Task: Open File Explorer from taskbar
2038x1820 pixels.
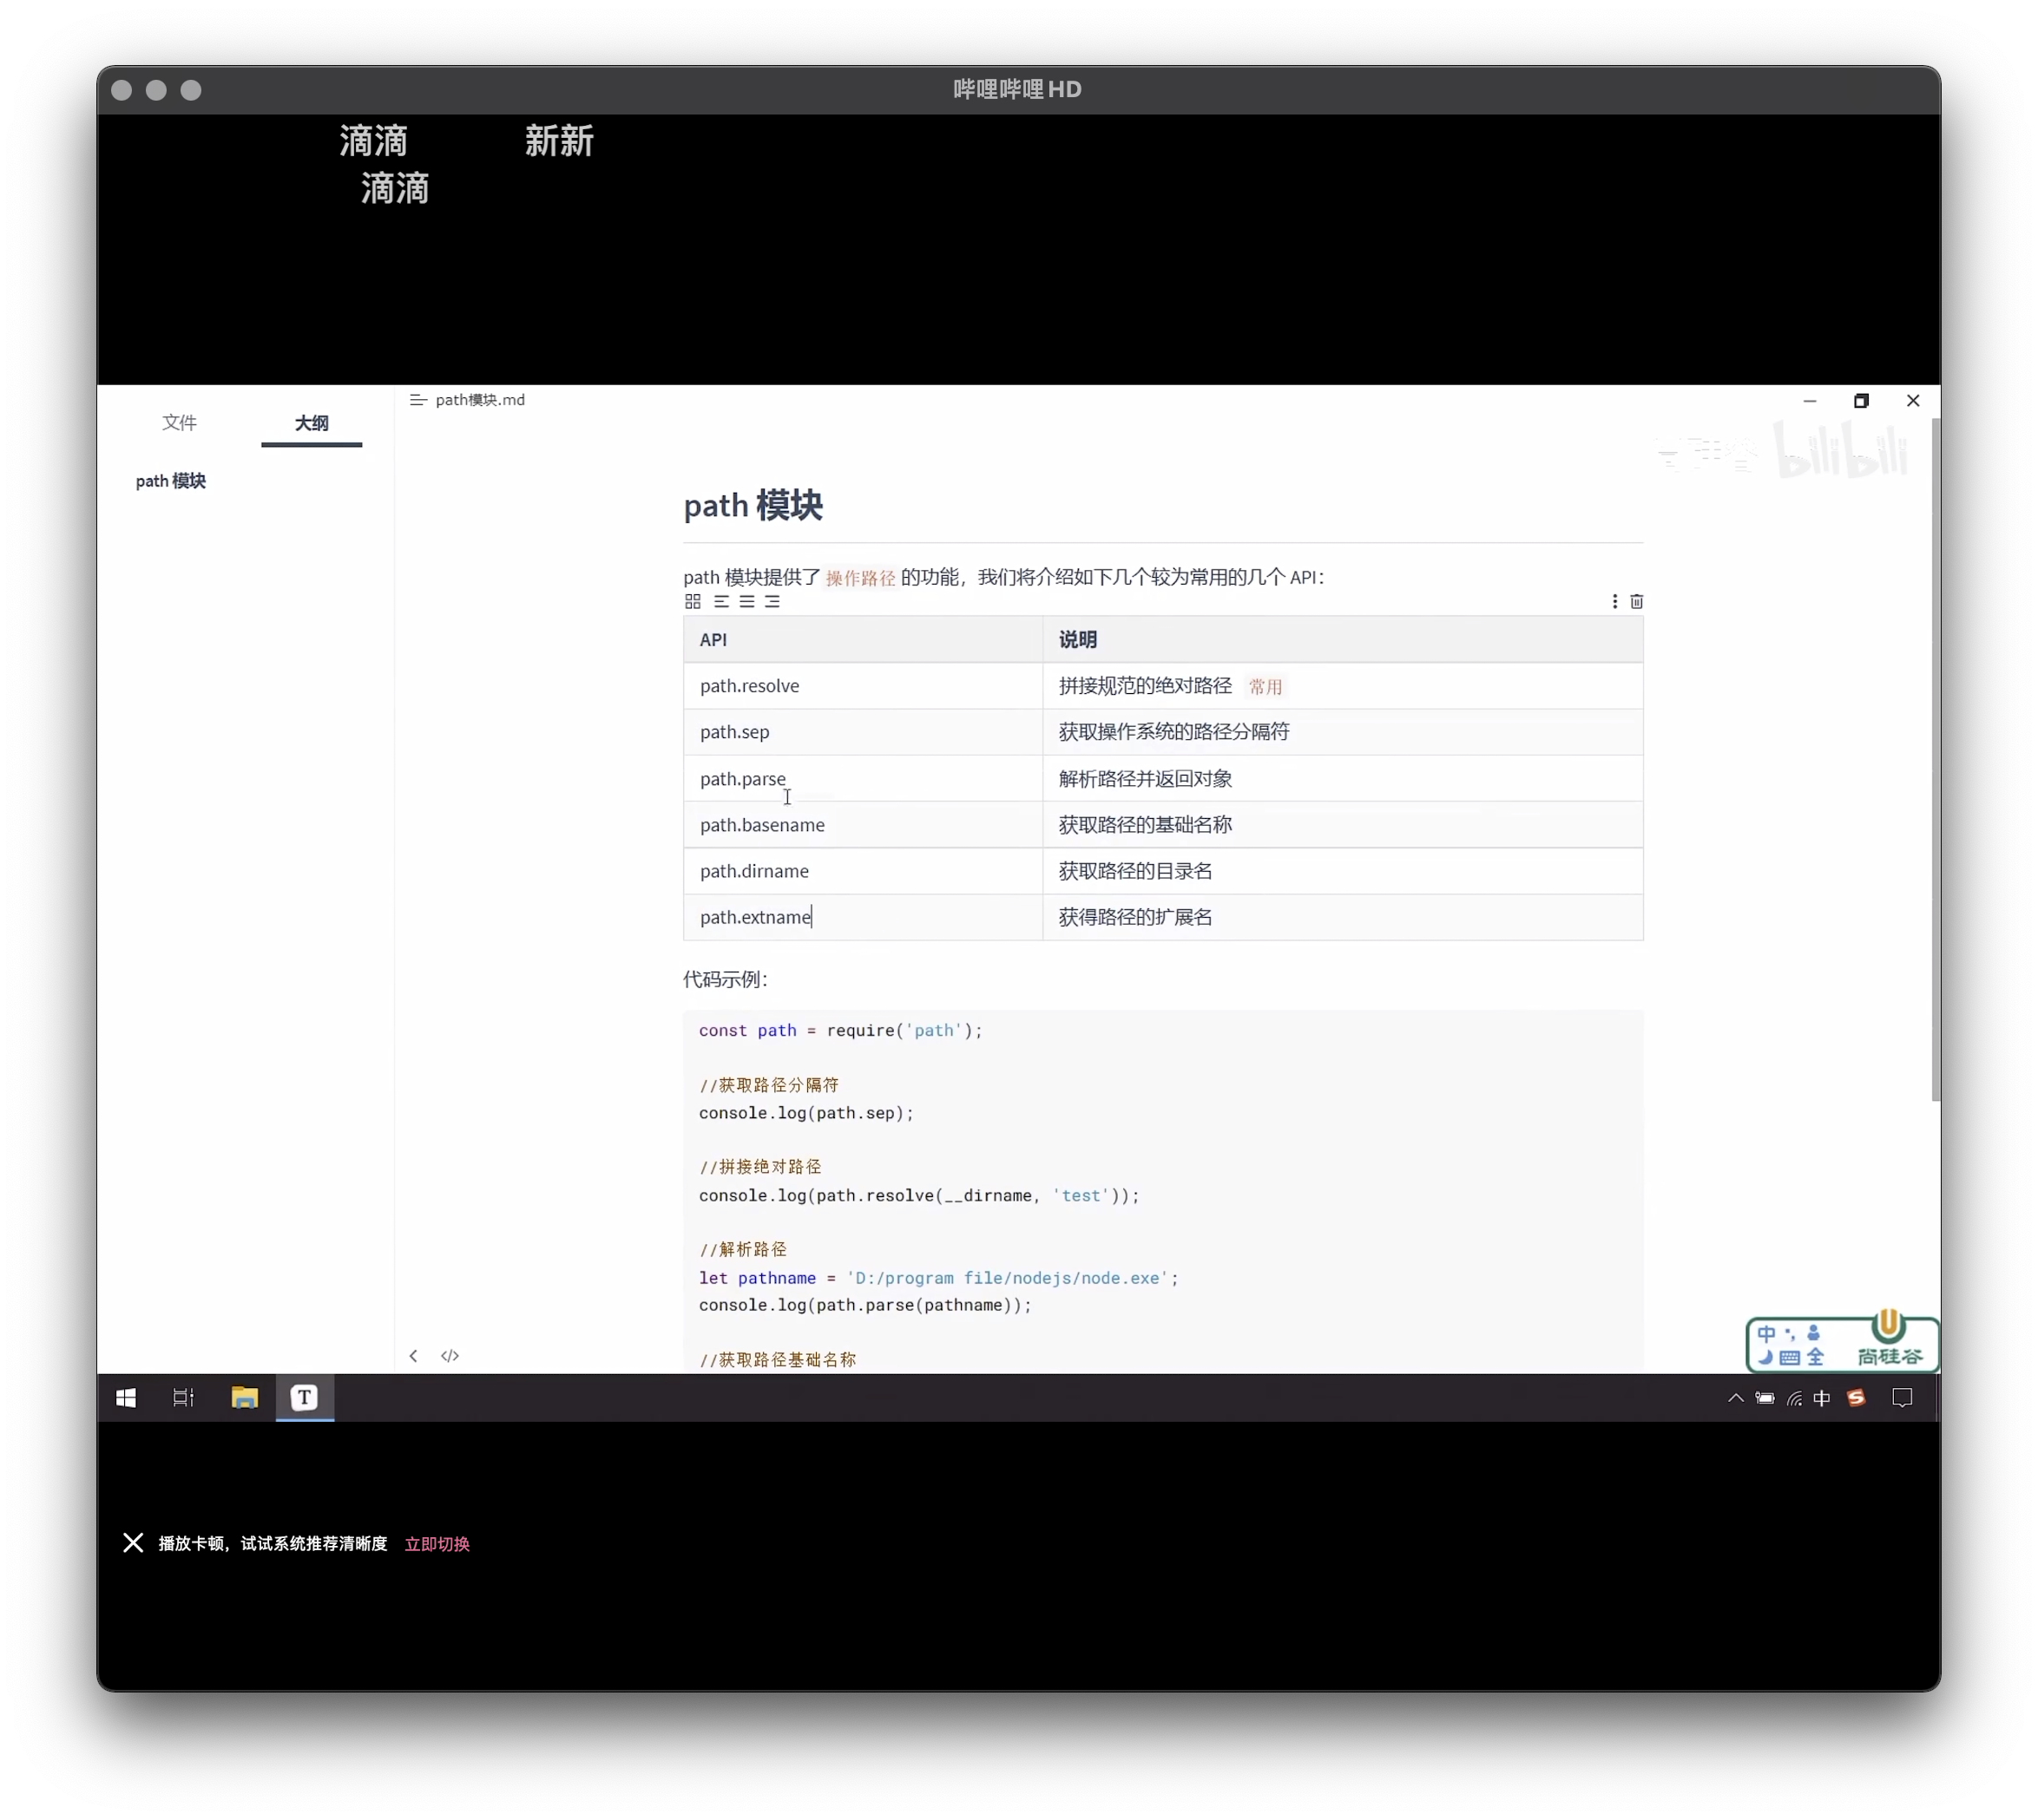Action: point(245,1398)
